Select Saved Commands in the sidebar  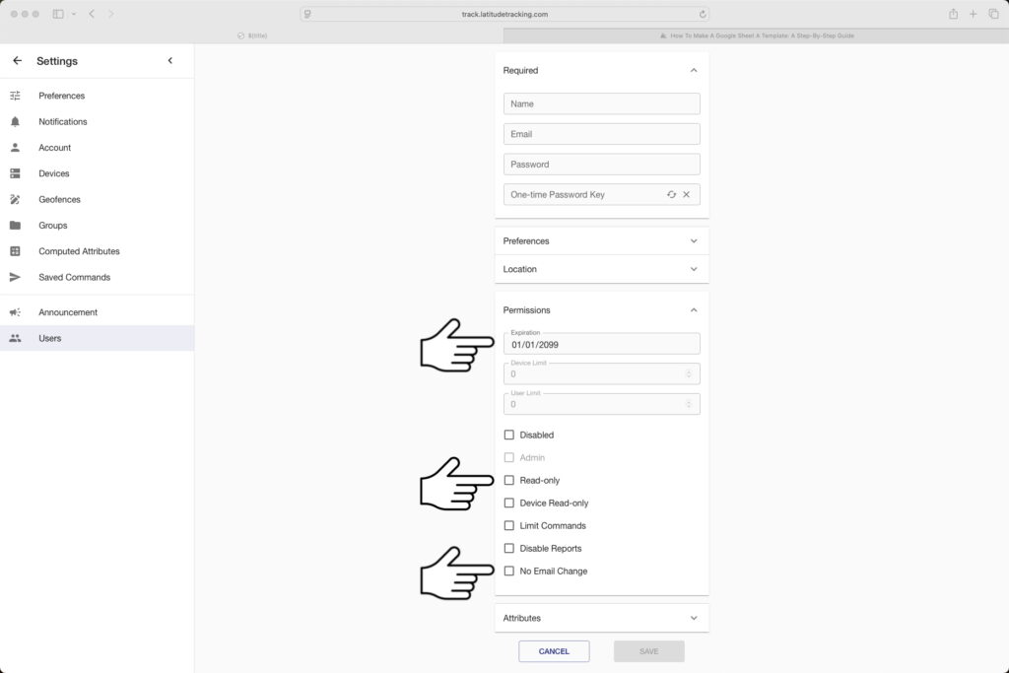[x=73, y=277]
